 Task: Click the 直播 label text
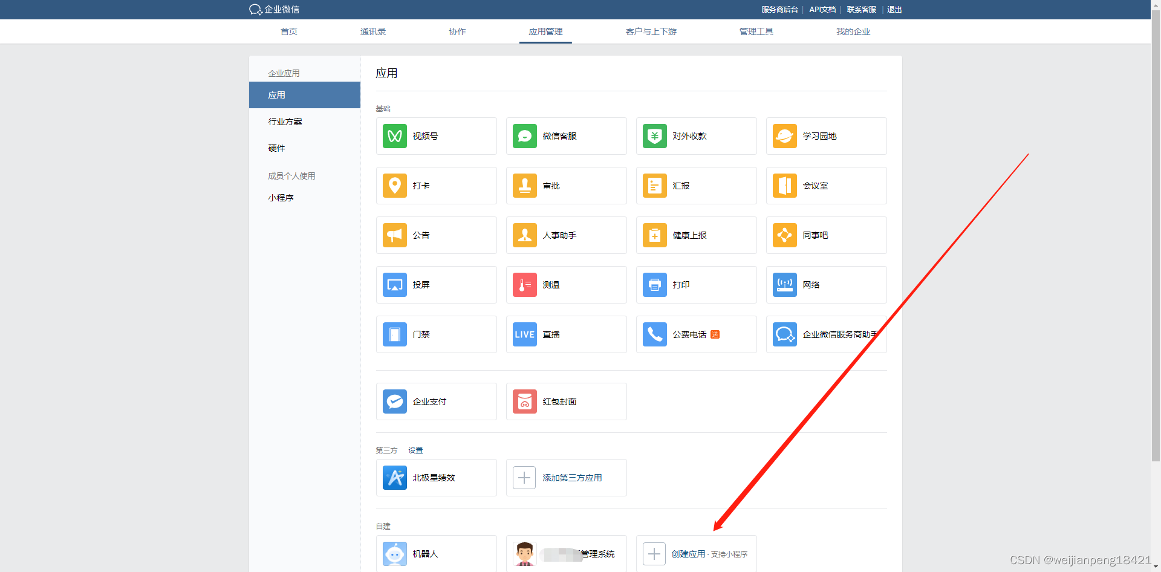(x=551, y=334)
